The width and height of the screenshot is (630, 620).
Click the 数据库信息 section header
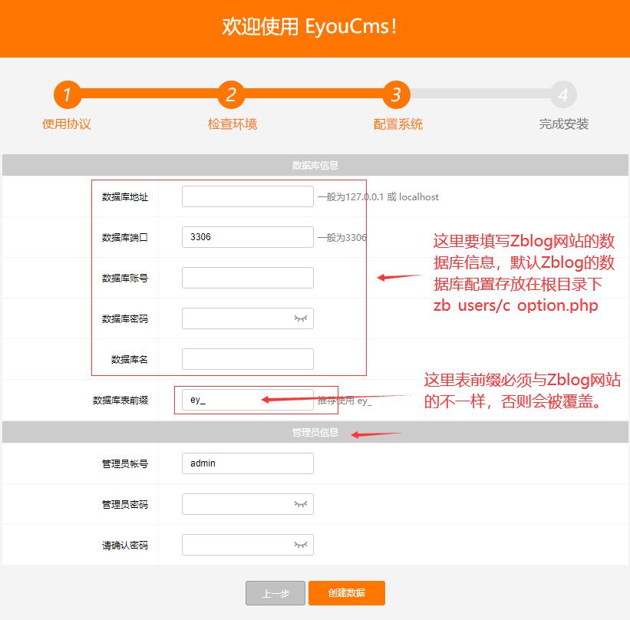(315, 165)
